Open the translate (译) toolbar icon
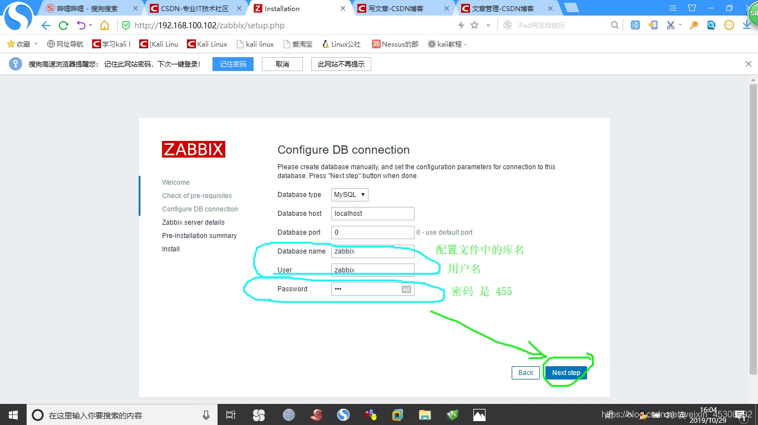This screenshot has width=758, height=425. coord(635,26)
